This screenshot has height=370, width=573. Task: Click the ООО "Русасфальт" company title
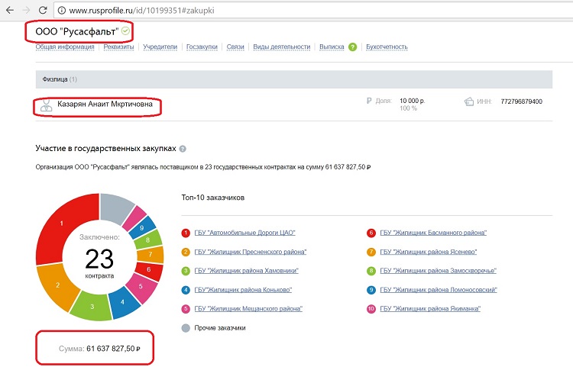(77, 32)
